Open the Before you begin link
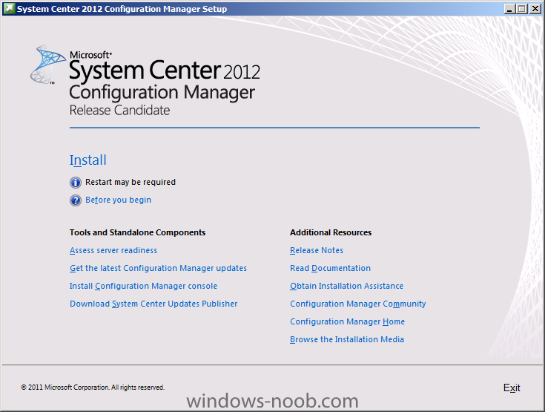 [x=118, y=200]
